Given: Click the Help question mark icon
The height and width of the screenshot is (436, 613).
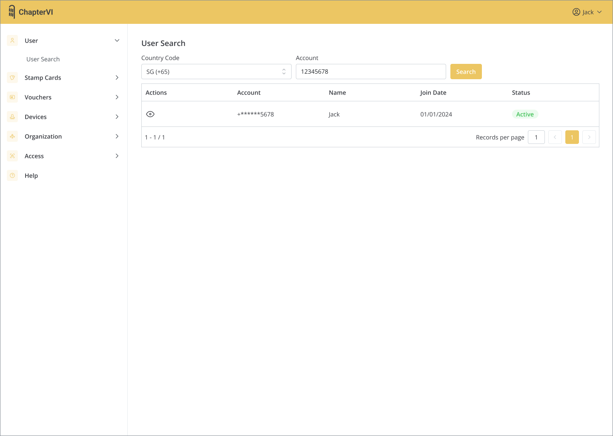Looking at the screenshot, I should pyautogui.click(x=12, y=175).
